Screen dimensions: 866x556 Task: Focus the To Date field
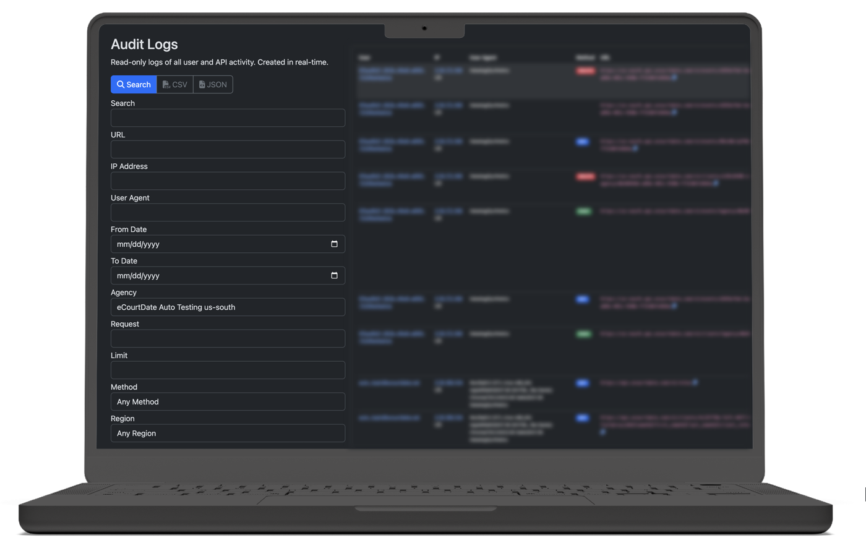tap(228, 276)
